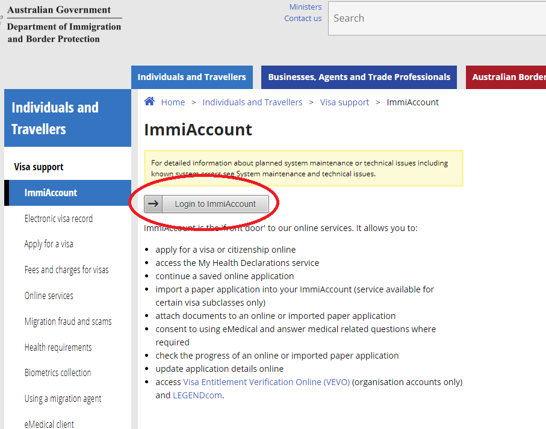This screenshot has height=429, width=546.
Task: Open Individuals and Travellers sidebar heading
Action: pos(67,118)
